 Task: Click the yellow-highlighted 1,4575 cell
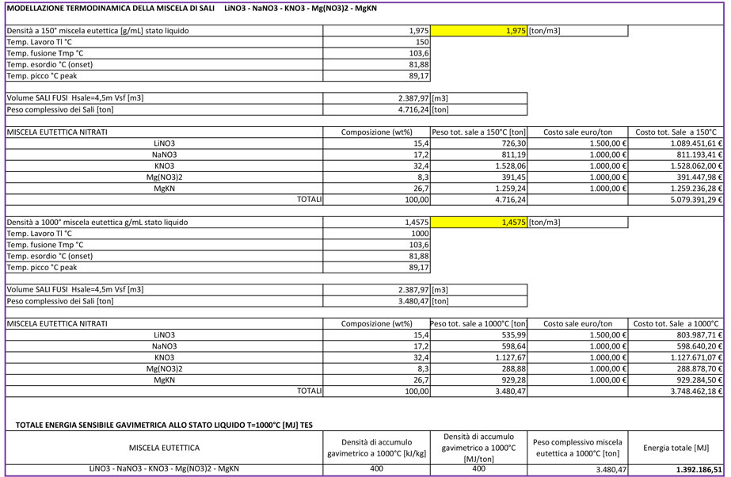coord(479,223)
